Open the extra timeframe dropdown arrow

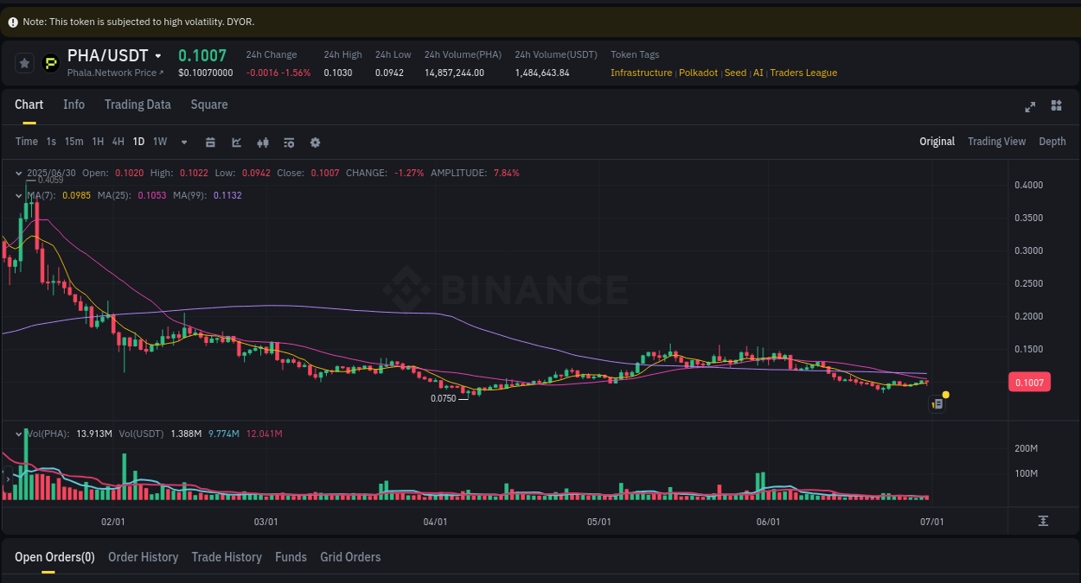pos(183,142)
